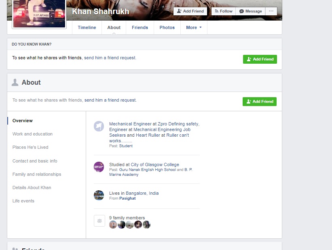
Task: Open the three-dots more options button
Action: pos(271,11)
